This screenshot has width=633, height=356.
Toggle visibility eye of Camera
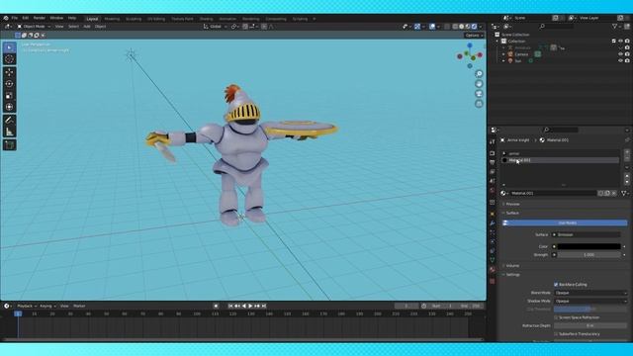[x=620, y=54]
